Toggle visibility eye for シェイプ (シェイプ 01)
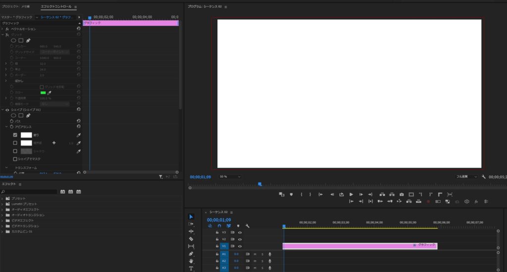This screenshot has width=507, height=272. 7,110
